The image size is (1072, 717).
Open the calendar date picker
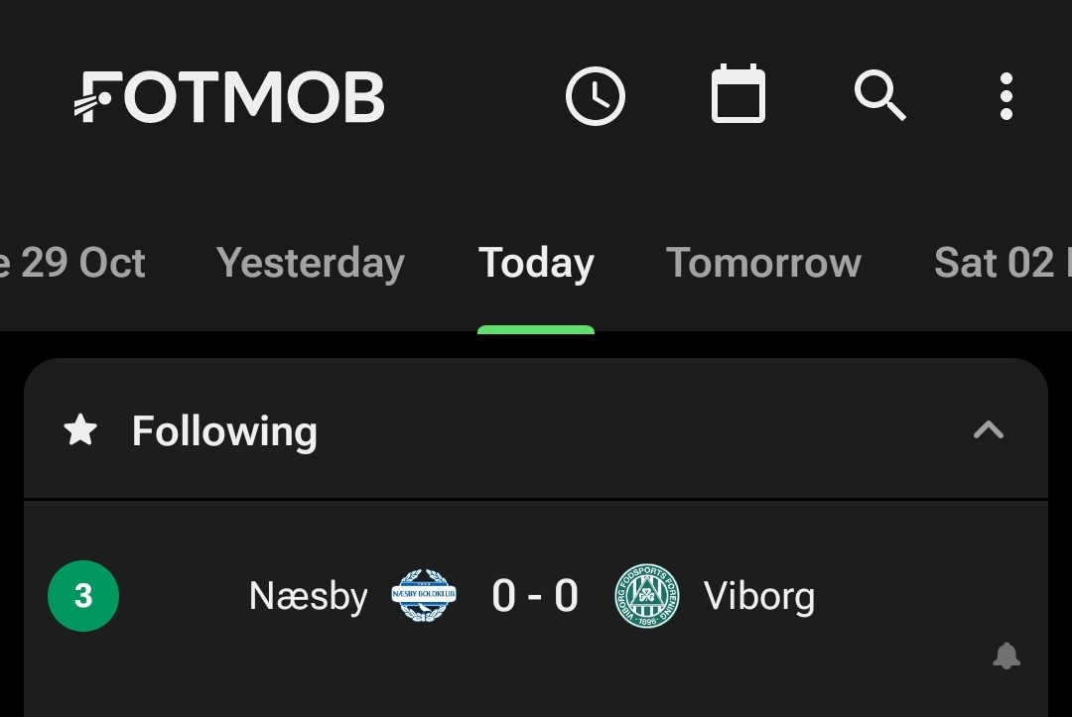(x=738, y=95)
